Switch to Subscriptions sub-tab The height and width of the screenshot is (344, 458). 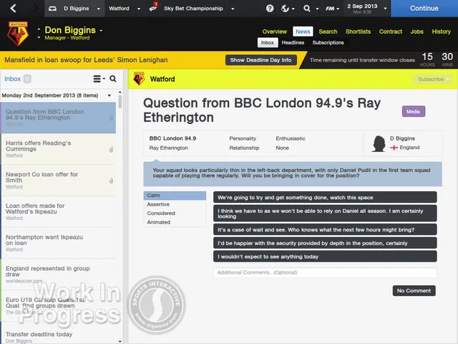click(328, 43)
